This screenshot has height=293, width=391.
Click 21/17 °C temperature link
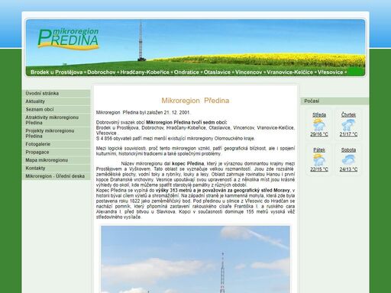click(348, 134)
